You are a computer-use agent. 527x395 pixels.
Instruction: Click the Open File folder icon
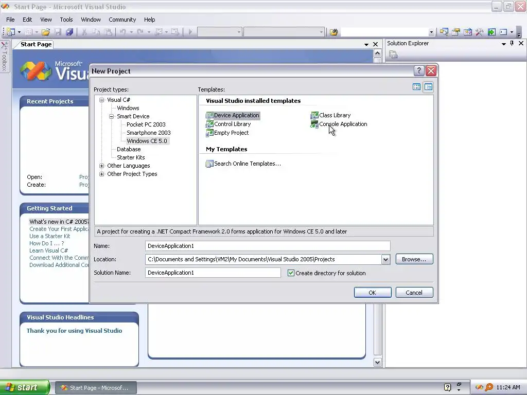46,32
